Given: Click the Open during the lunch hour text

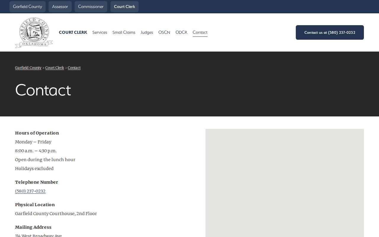Looking at the screenshot, I should 45,160.
